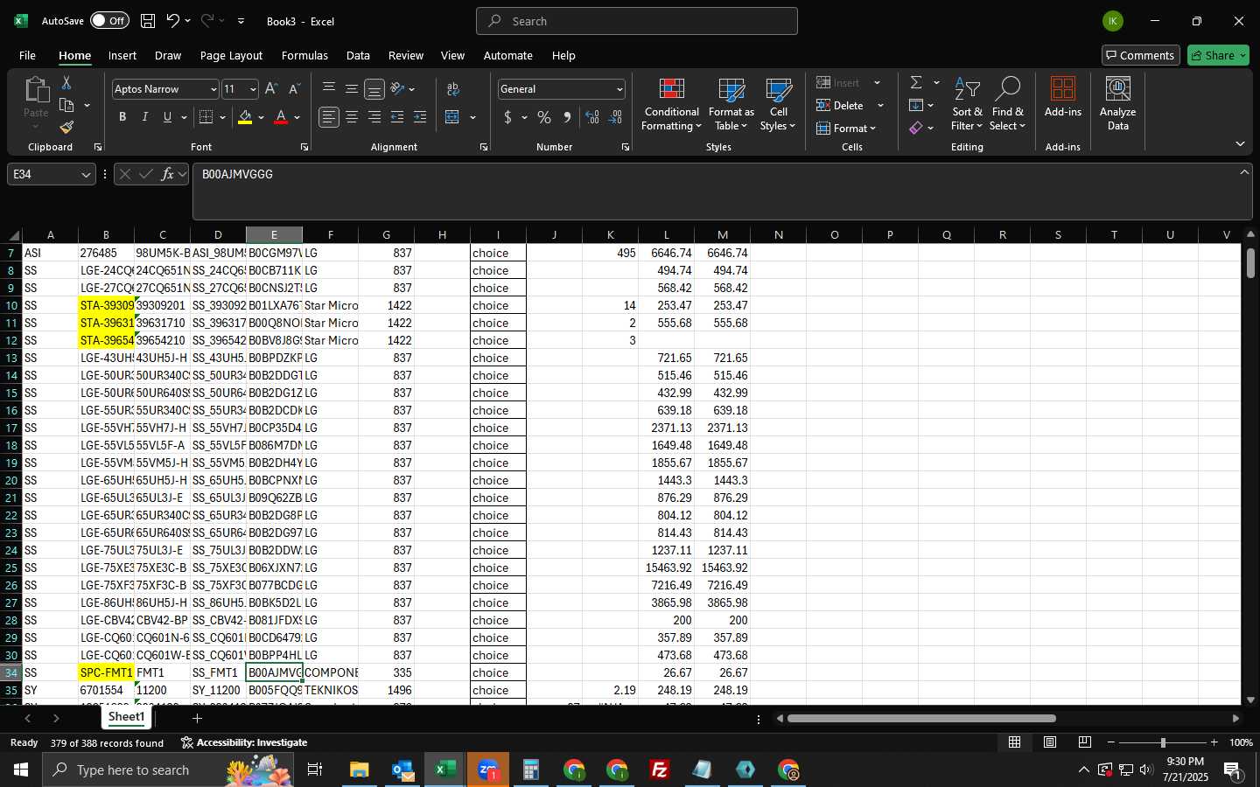Viewport: 1260px width, 787px height.
Task: Add a new sheet with plus icon
Action: (x=198, y=718)
